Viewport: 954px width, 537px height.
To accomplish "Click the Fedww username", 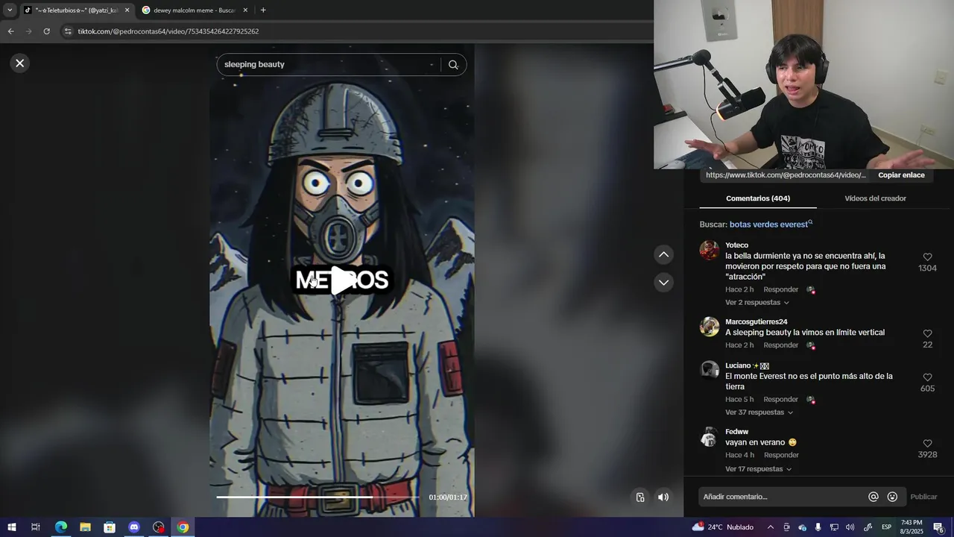I will pyautogui.click(x=736, y=432).
